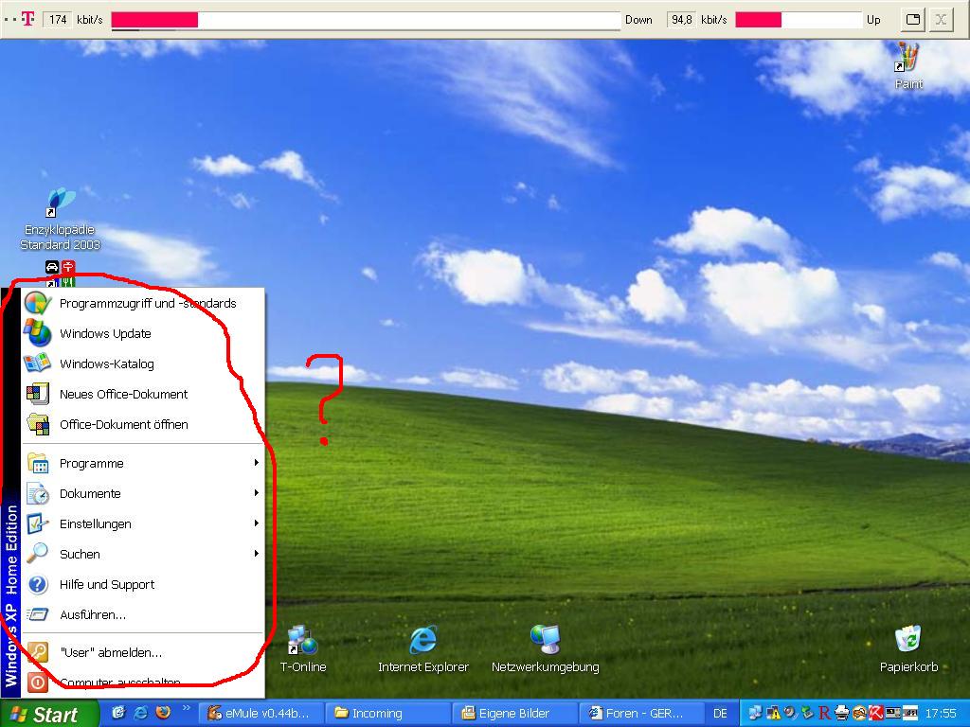
Task: Expand the Programme submenu arrow
Action: pyautogui.click(x=256, y=463)
